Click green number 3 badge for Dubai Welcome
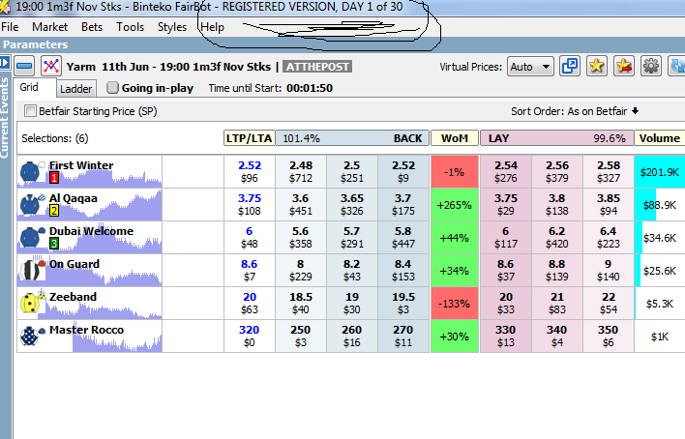The height and width of the screenshot is (439, 685). 54,244
